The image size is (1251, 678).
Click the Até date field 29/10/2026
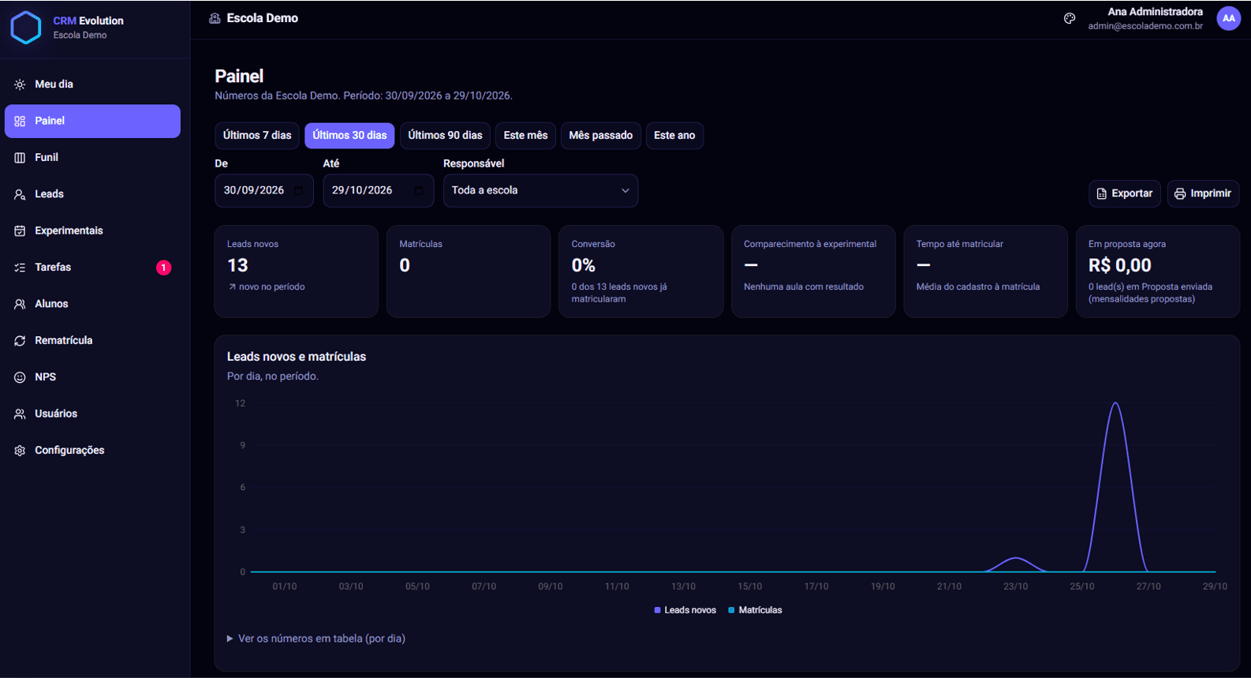click(x=378, y=190)
